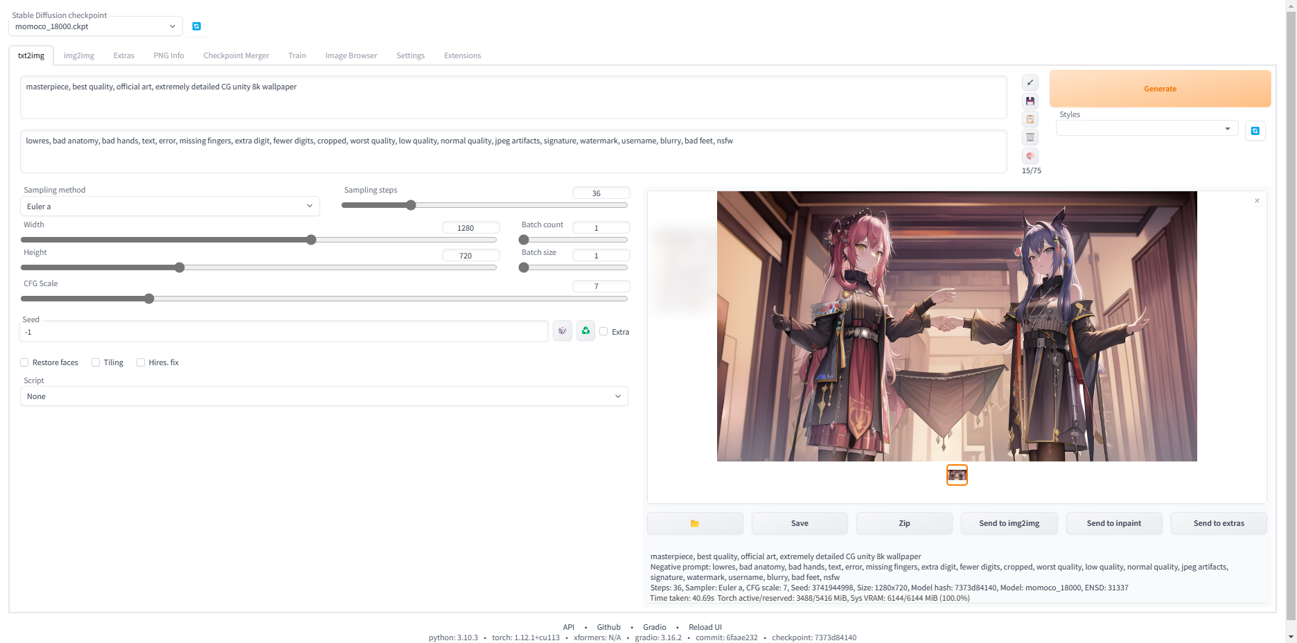Open the Extensions tab
The width and height of the screenshot is (1297, 643).
pyautogui.click(x=462, y=55)
